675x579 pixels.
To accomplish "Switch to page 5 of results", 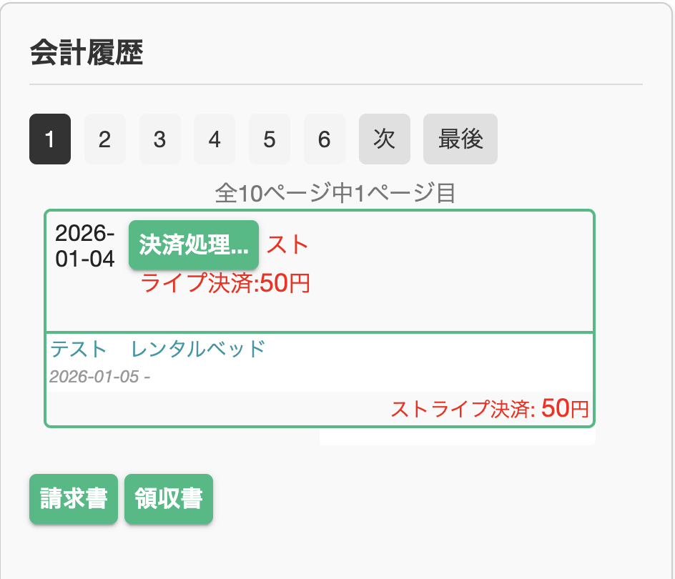I will 270,139.
